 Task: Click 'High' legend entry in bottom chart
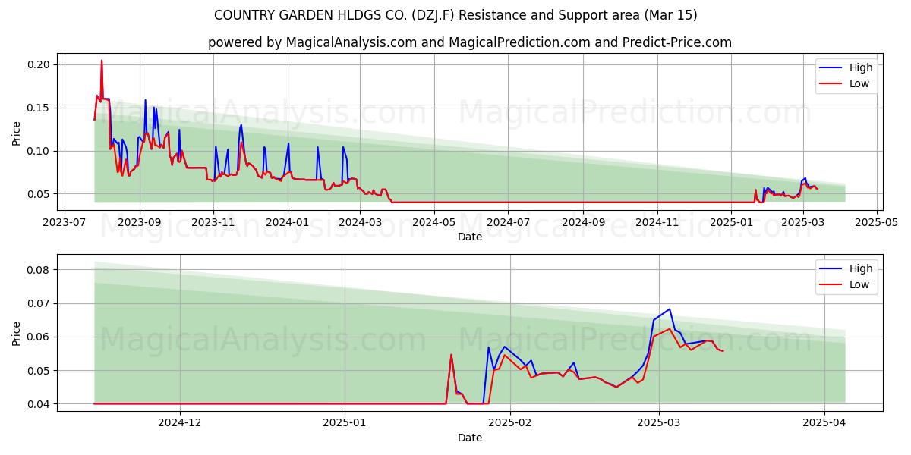pos(861,268)
